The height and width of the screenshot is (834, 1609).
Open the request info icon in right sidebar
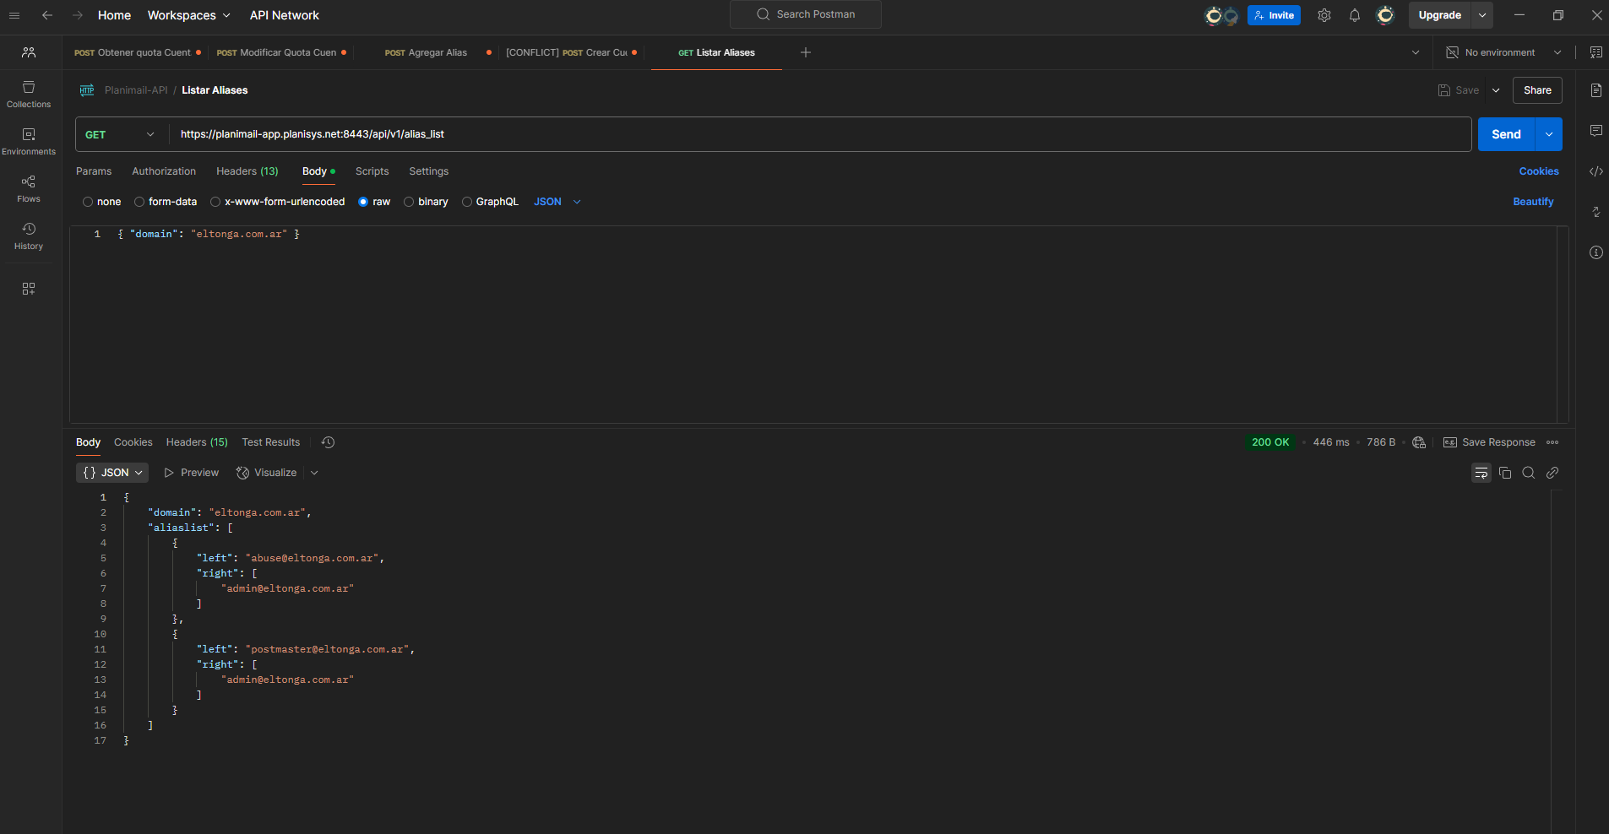[1595, 252]
